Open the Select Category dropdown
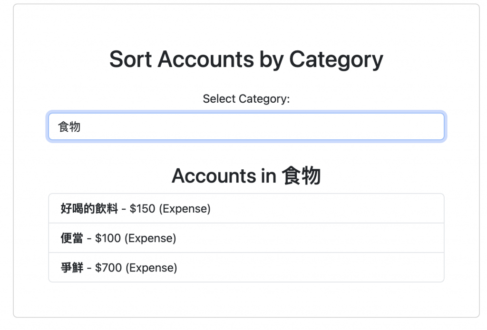Viewport: 487px width, 330px height. 246,126
